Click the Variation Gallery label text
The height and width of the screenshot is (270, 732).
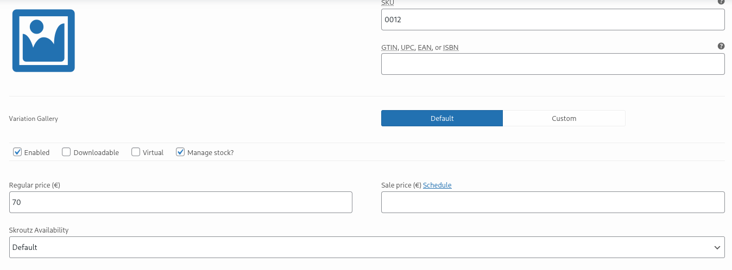(x=34, y=118)
